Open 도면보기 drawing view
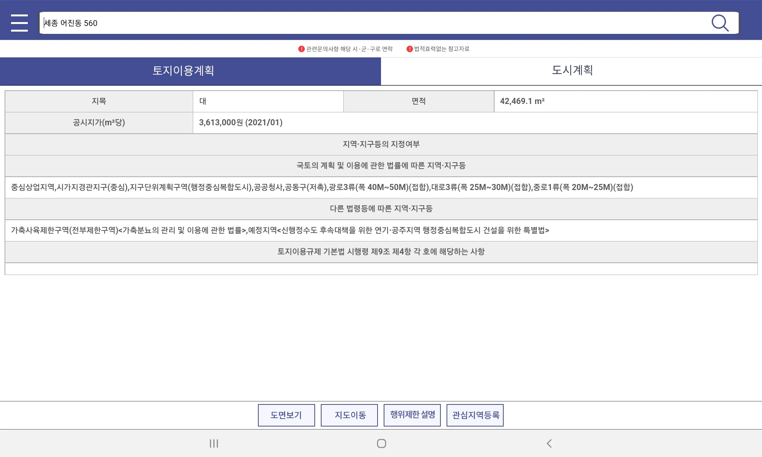Image resolution: width=762 pixels, height=457 pixels. [287, 415]
